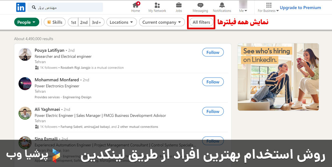
Task: Click Upgrade to Premium link
Action: 300,8
